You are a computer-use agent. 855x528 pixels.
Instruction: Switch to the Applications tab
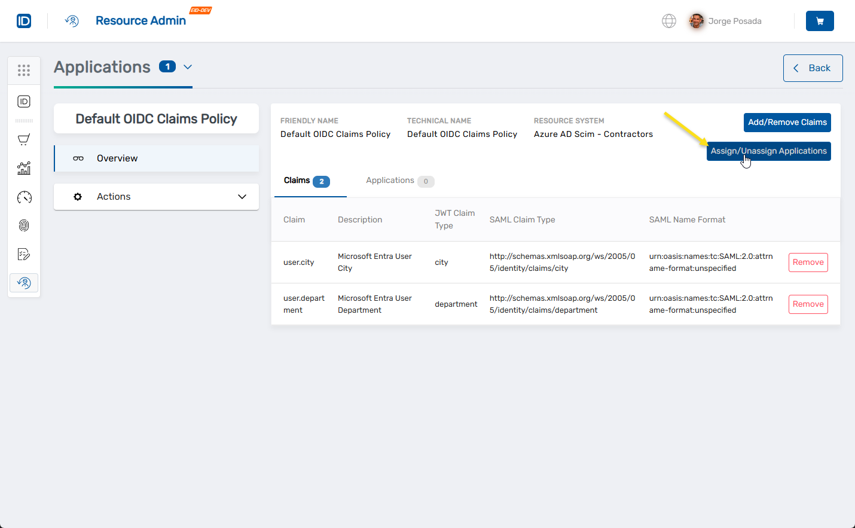coord(390,181)
